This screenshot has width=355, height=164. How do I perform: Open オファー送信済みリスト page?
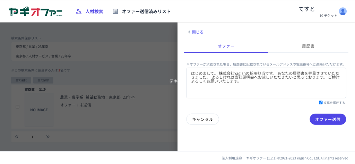[146, 11]
